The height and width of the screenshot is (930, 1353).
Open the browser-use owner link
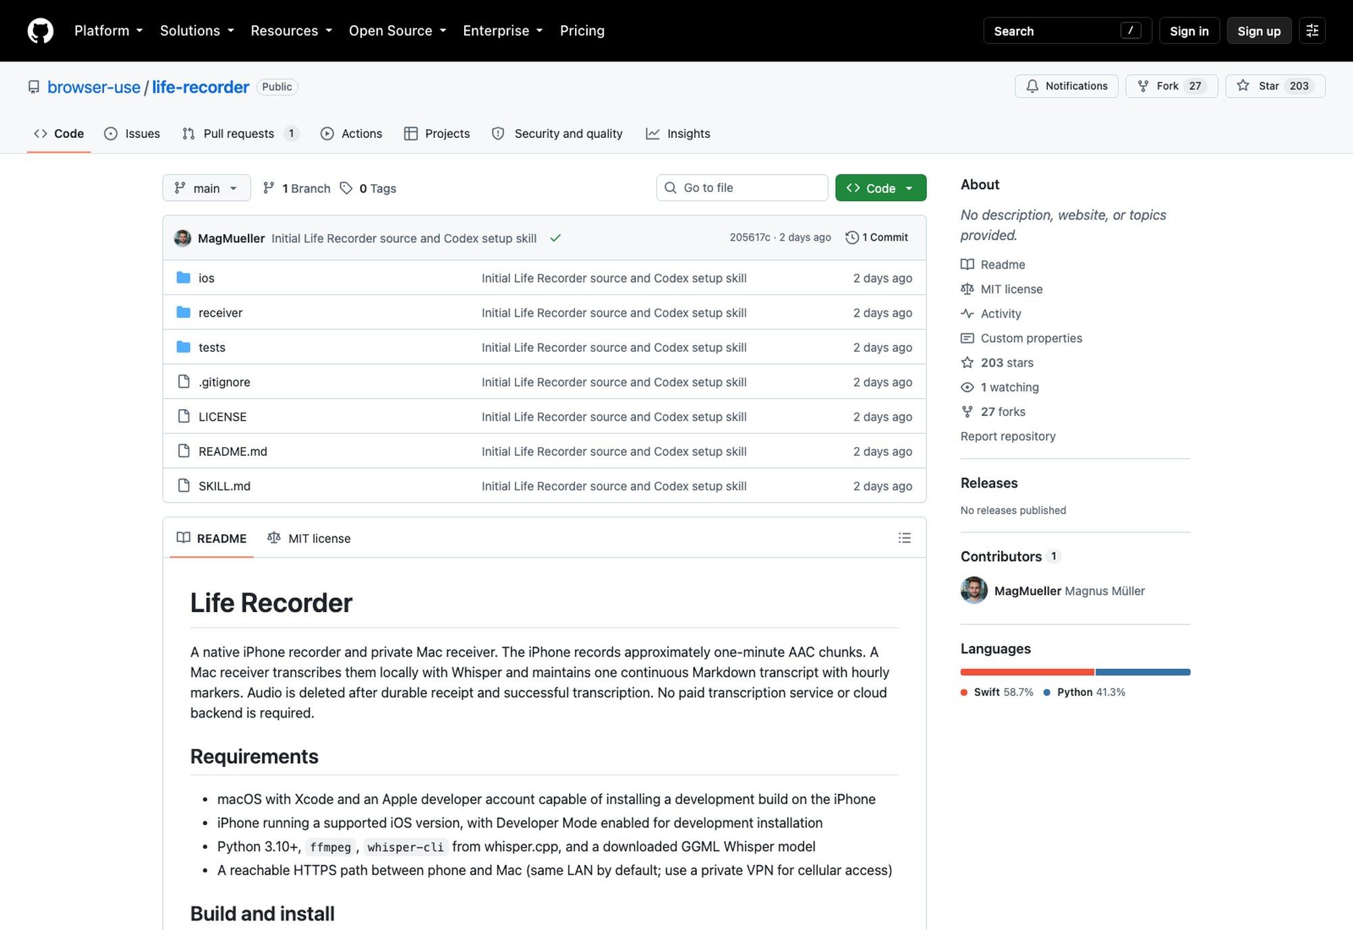pos(94,87)
